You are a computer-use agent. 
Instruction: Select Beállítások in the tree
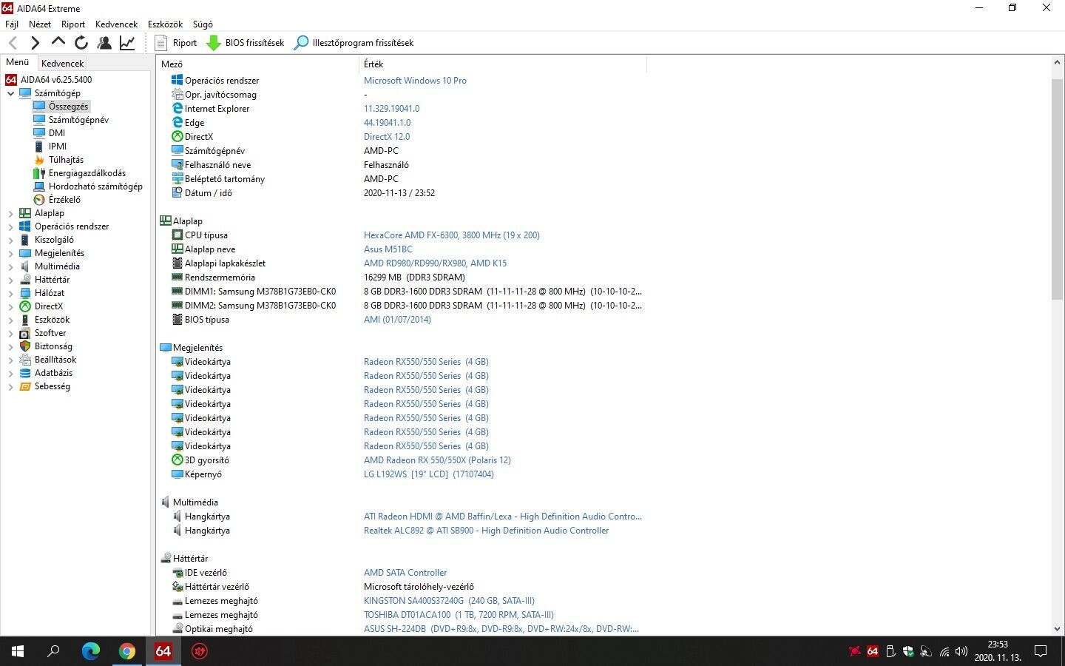tap(55, 360)
